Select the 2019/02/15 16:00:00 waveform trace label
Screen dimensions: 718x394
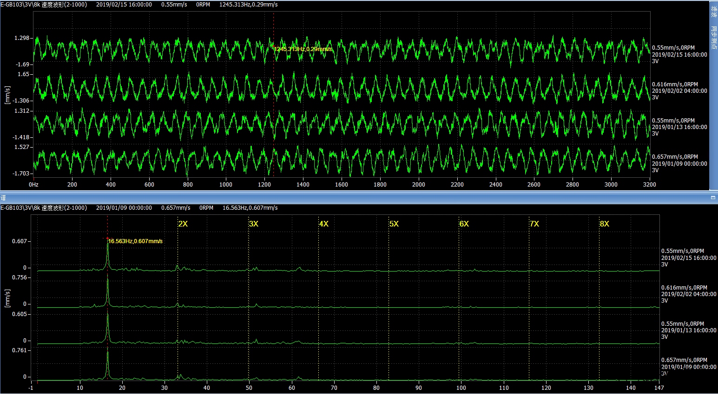point(679,54)
